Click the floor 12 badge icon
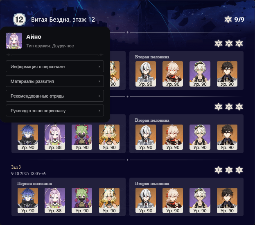Viewport: 255px width, 225px height. (x=19, y=20)
